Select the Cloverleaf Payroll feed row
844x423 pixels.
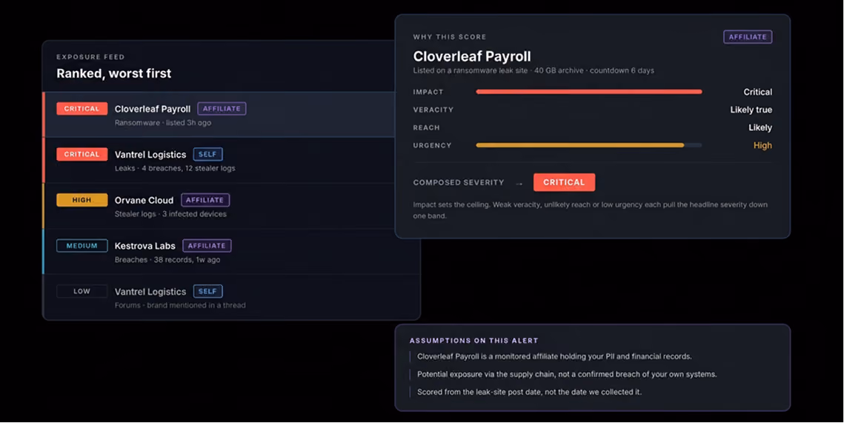click(x=219, y=115)
